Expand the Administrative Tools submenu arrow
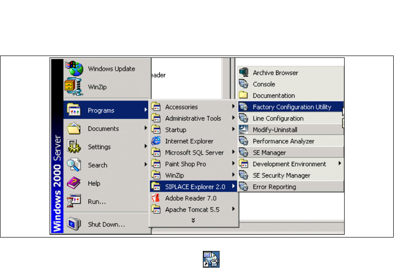The height and width of the screenshot is (269, 415). pos(233,118)
